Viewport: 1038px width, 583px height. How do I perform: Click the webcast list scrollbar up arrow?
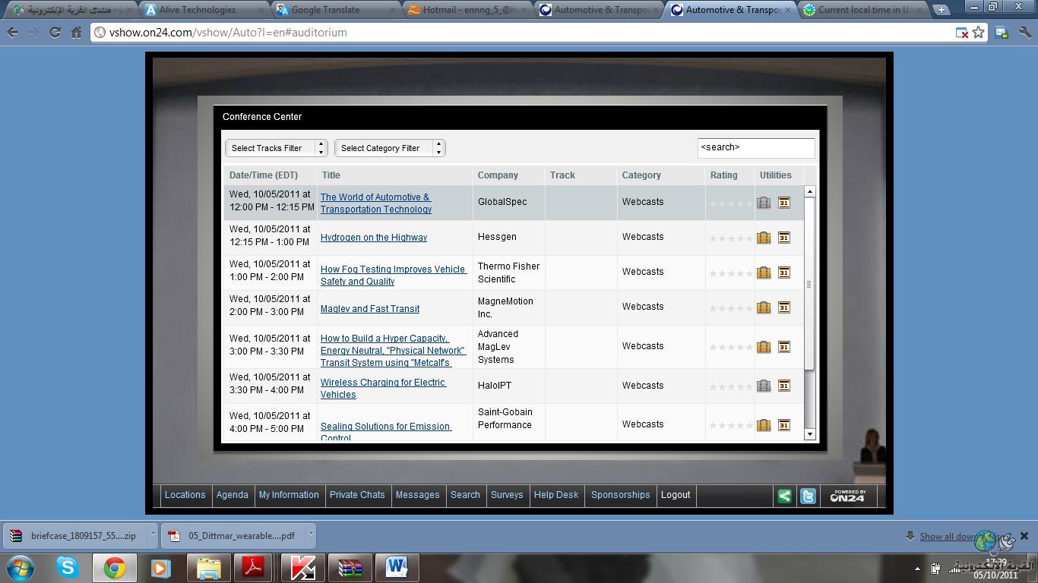(809, 191)
